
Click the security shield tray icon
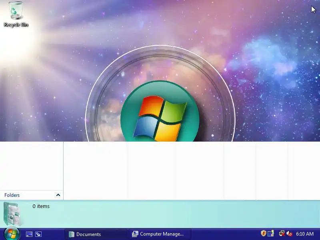point(263,233)
